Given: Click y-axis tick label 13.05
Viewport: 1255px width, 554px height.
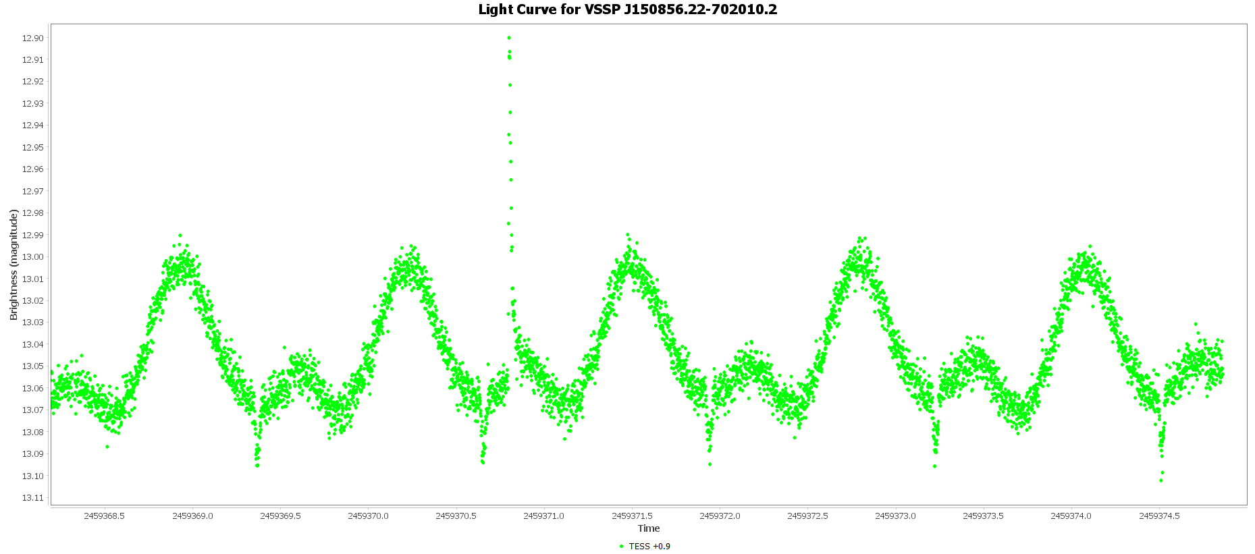Looking at the screenshot, I should (32, 366).
